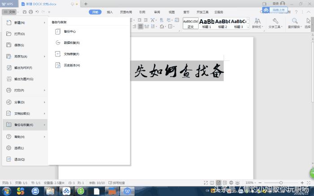Click the undo arrow icon
The width and height of the screenshot is (314, 196).
(37, 12)
